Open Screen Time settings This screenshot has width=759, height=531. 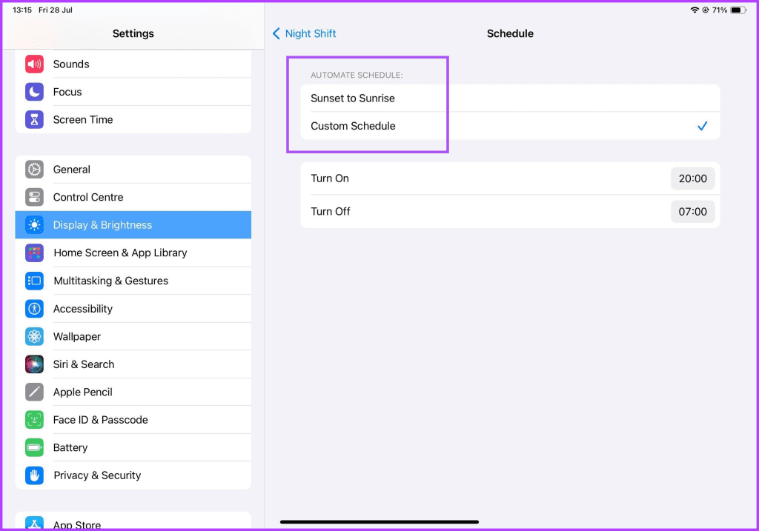133,119
